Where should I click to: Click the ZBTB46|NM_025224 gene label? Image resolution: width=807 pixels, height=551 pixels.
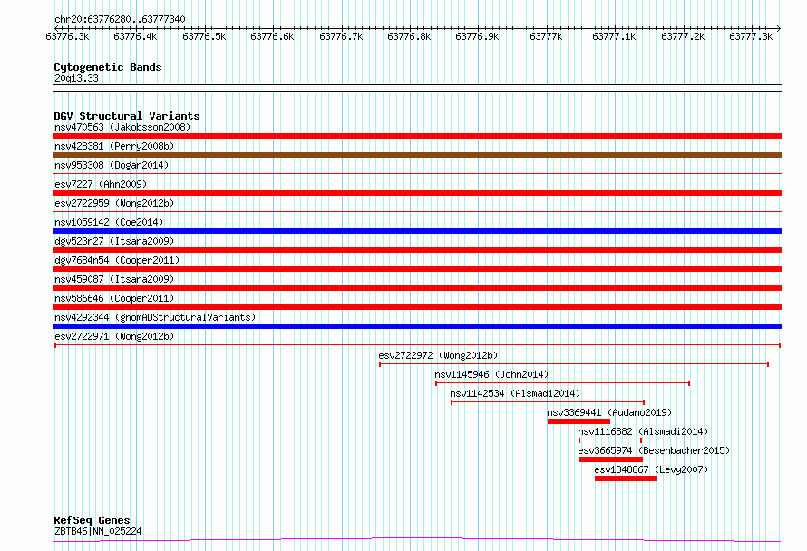coord(98,531)
